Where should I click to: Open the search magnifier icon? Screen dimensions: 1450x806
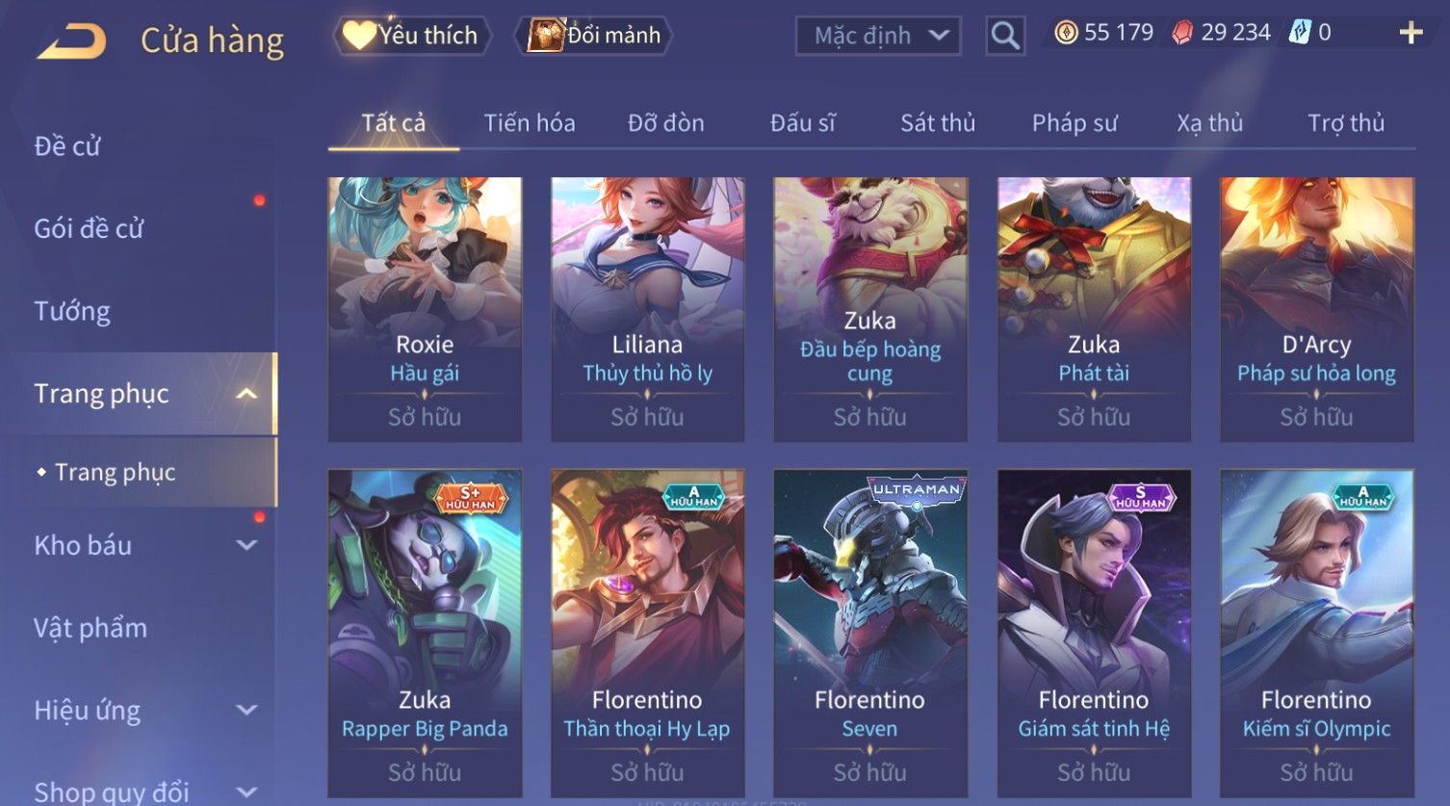point(1004,37)
